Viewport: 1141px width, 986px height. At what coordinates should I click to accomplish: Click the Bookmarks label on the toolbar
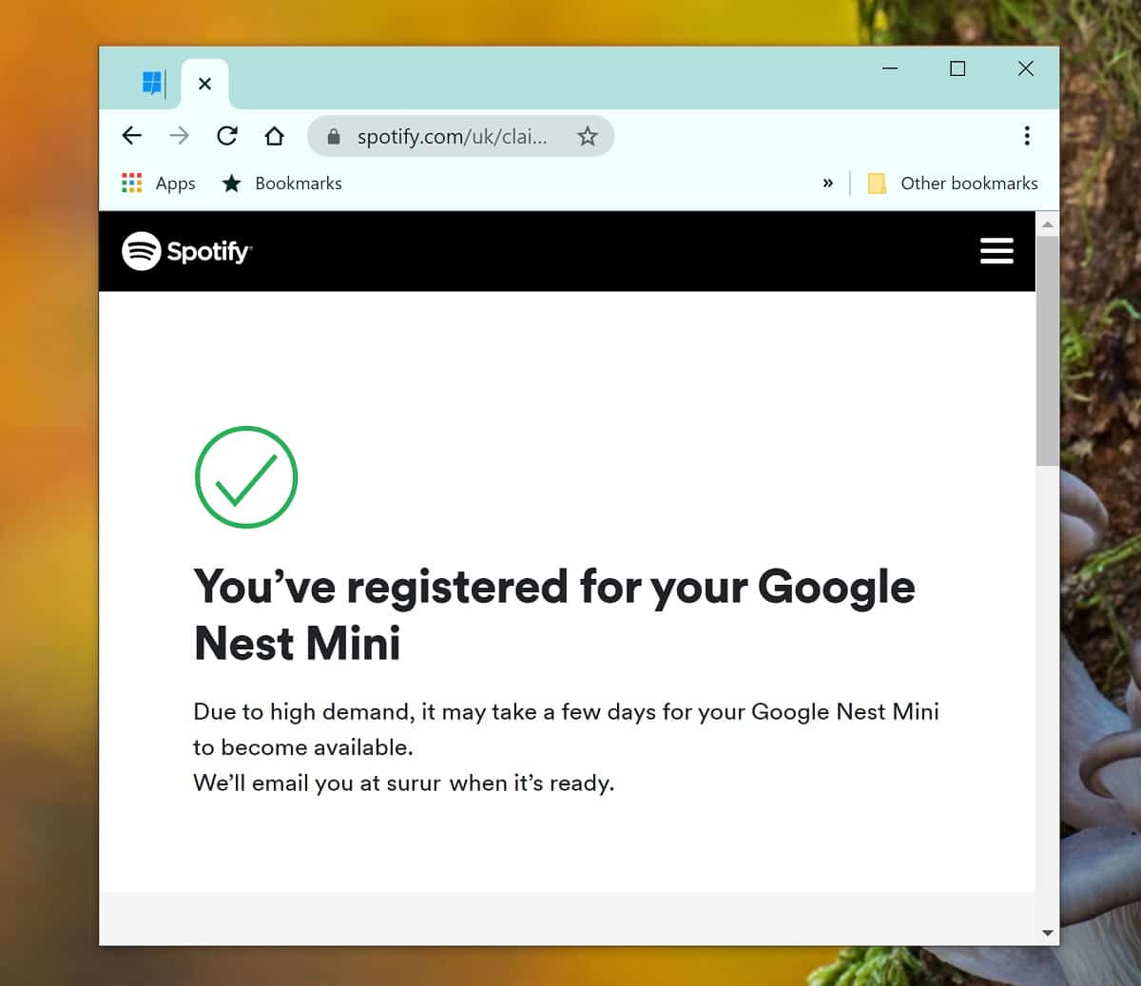click(298, 183)
